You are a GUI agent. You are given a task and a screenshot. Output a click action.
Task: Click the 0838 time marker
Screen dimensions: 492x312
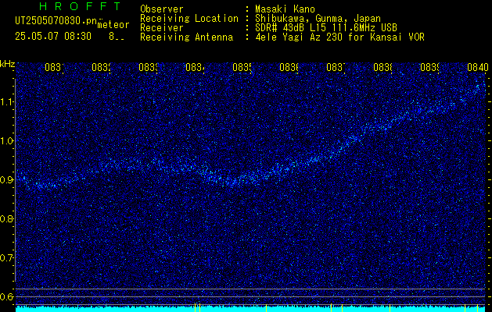[382, 67]
